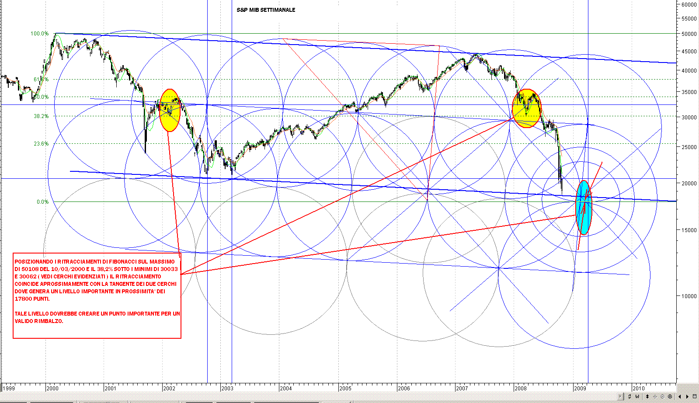
Task: Click the four-way move crosshair icon
Action: coord(655,396)
